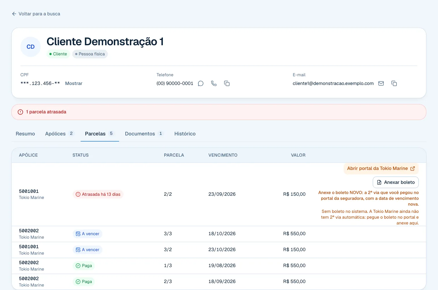Click the CD avatar circle

[30, 47]
